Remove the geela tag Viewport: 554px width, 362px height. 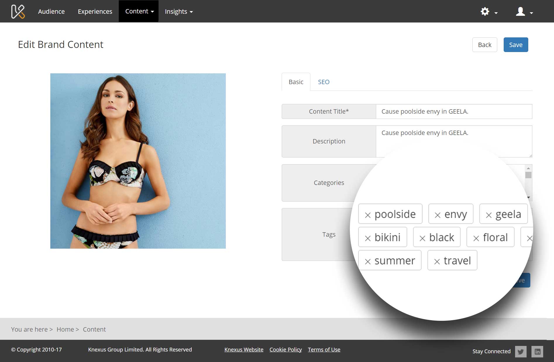pos(488,215)
